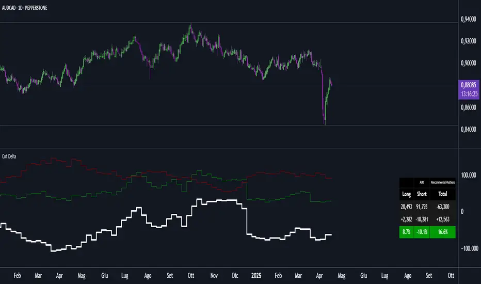Click the Dic month on time axis
481x284 pixels.
(x=236, y=276)
